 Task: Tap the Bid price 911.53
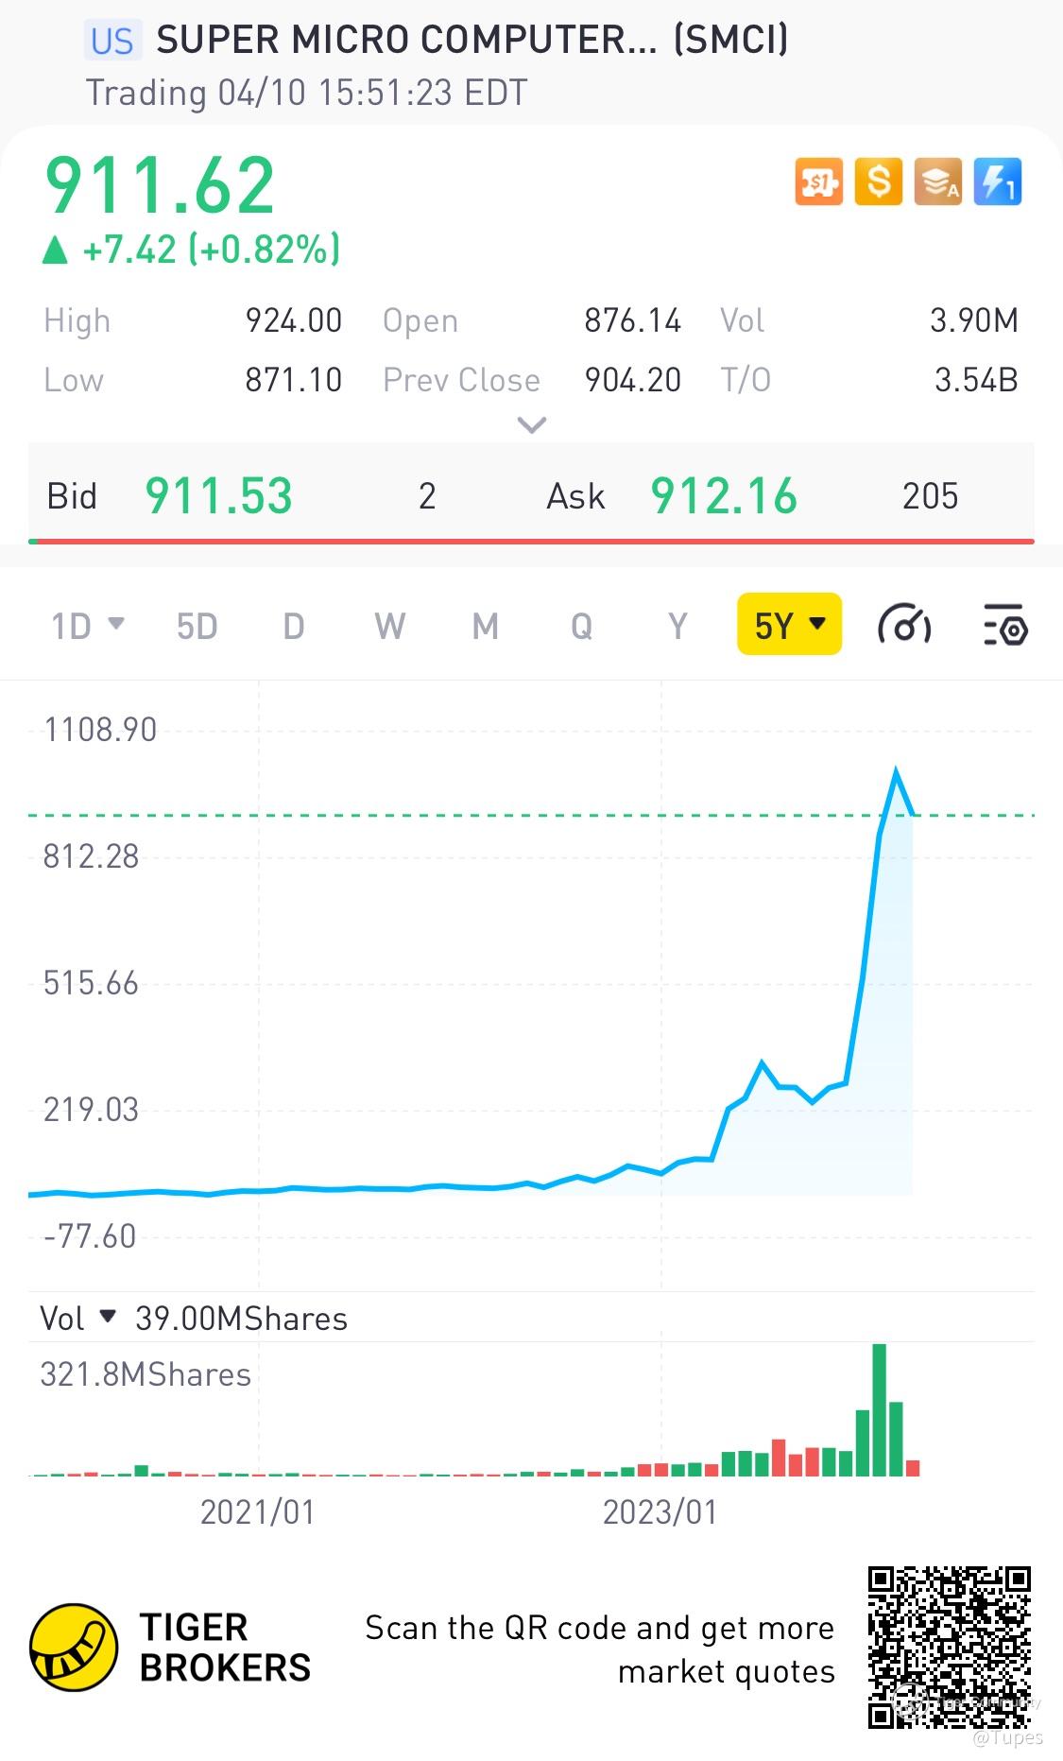click(219, 495)
